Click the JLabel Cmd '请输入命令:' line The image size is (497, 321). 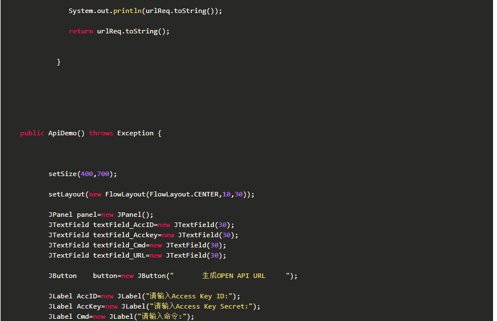(x=121, y=316)
